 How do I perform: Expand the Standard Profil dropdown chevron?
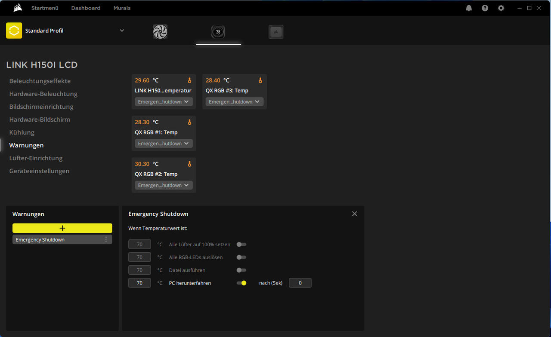click(x=122, y=31)
